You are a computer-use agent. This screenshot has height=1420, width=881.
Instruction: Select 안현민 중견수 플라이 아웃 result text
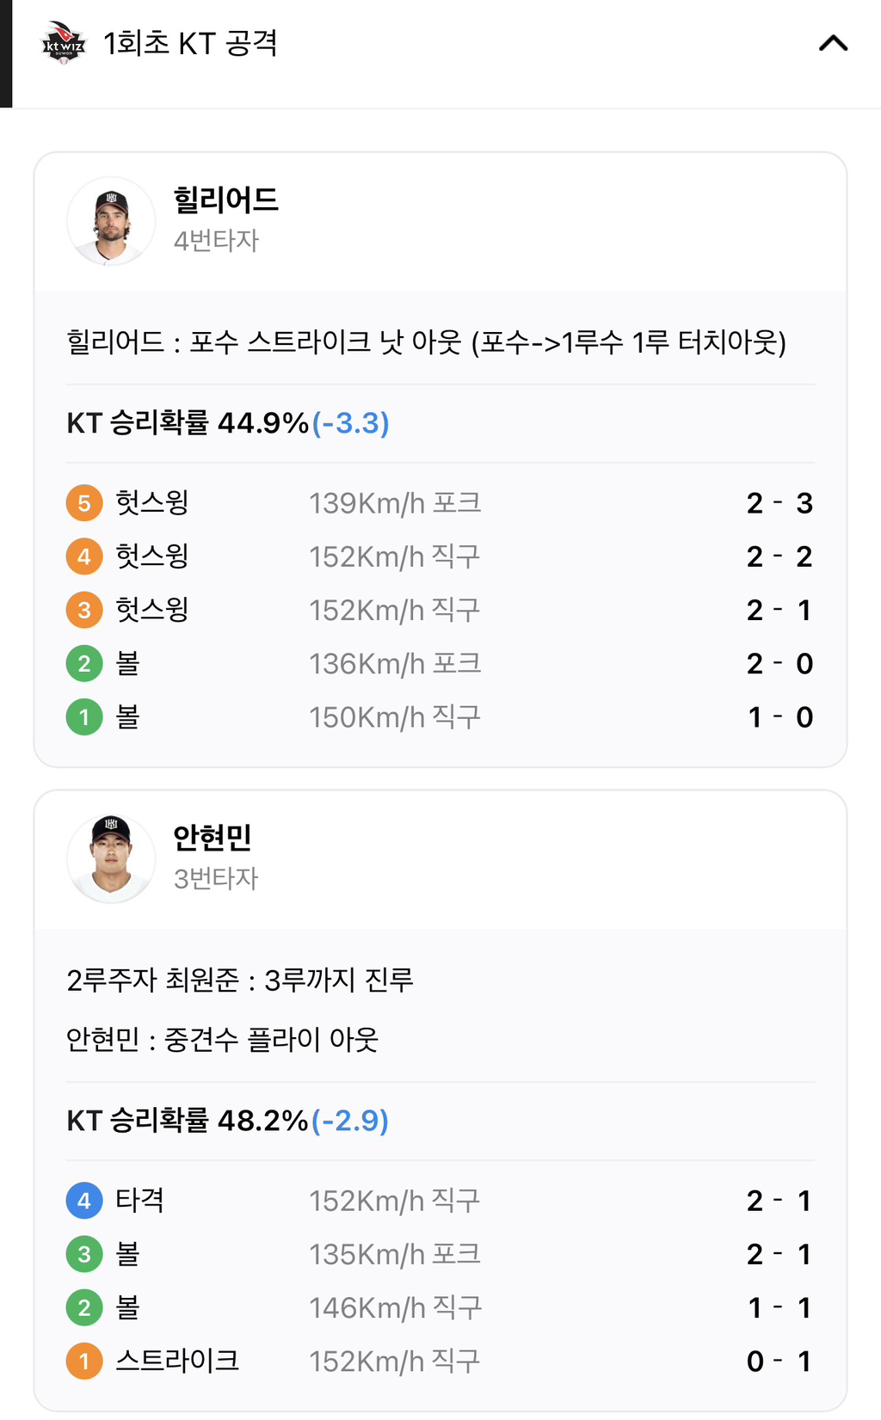coord(223,1039)
